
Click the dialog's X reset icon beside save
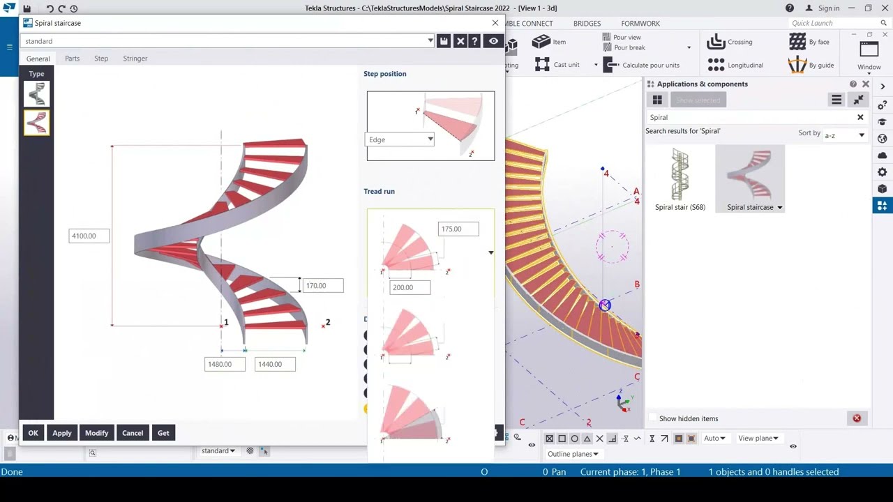(x=460, y=41)
